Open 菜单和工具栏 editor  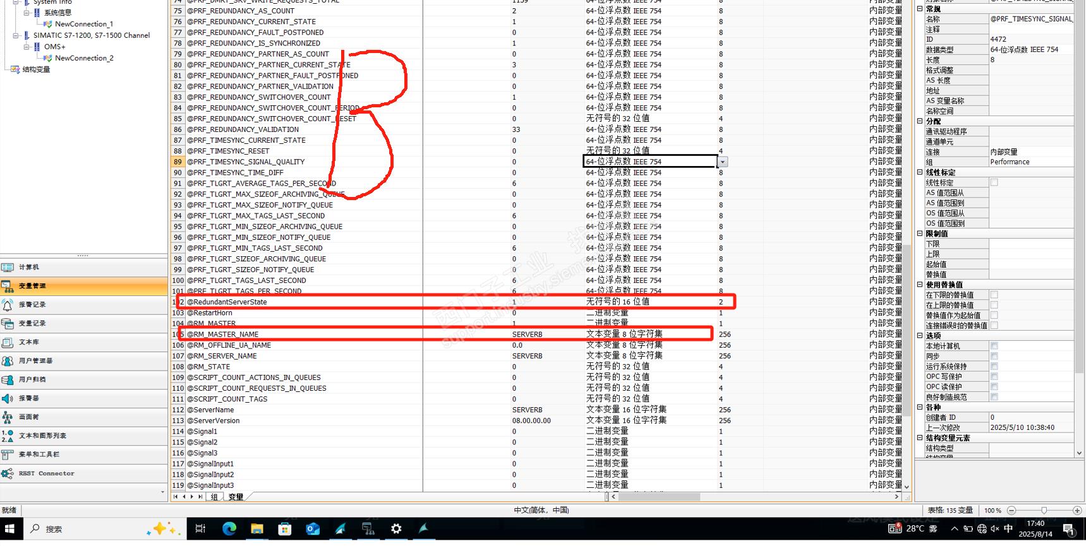tap(83, 454)
